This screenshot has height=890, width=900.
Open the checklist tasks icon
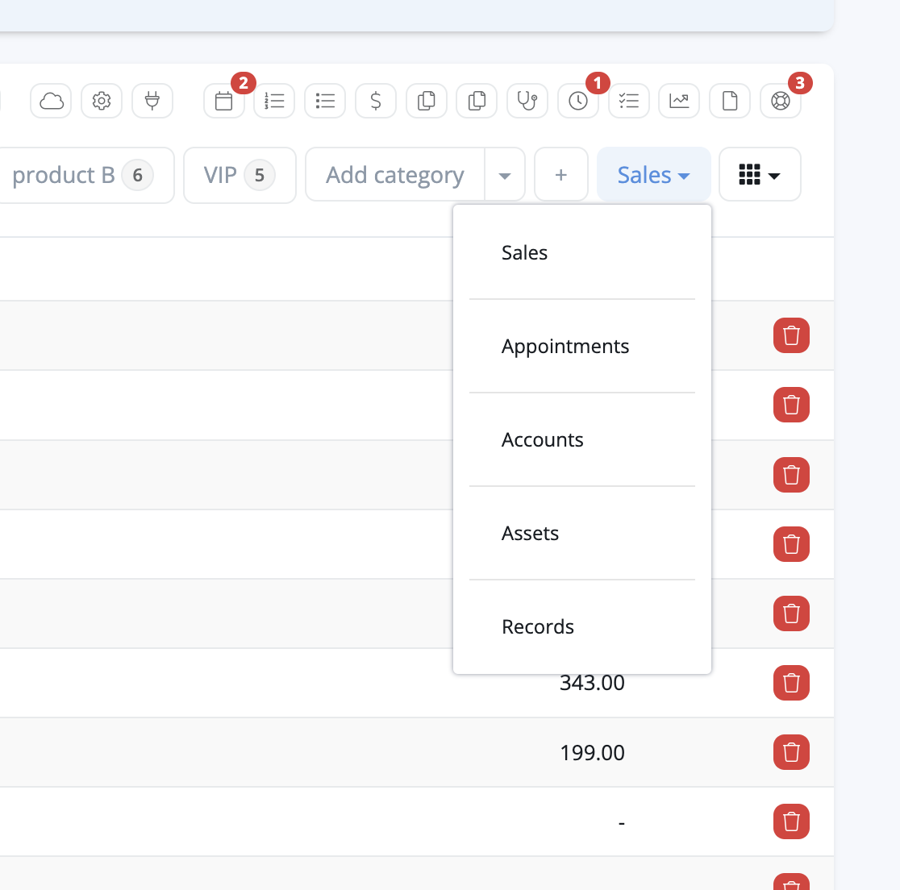[x=629, y=101]
